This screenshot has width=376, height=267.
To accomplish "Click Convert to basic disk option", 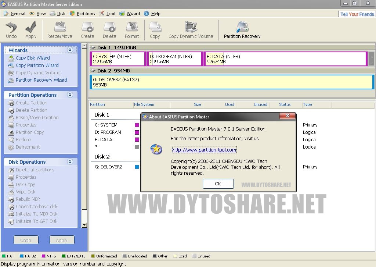I will [33, 206].
